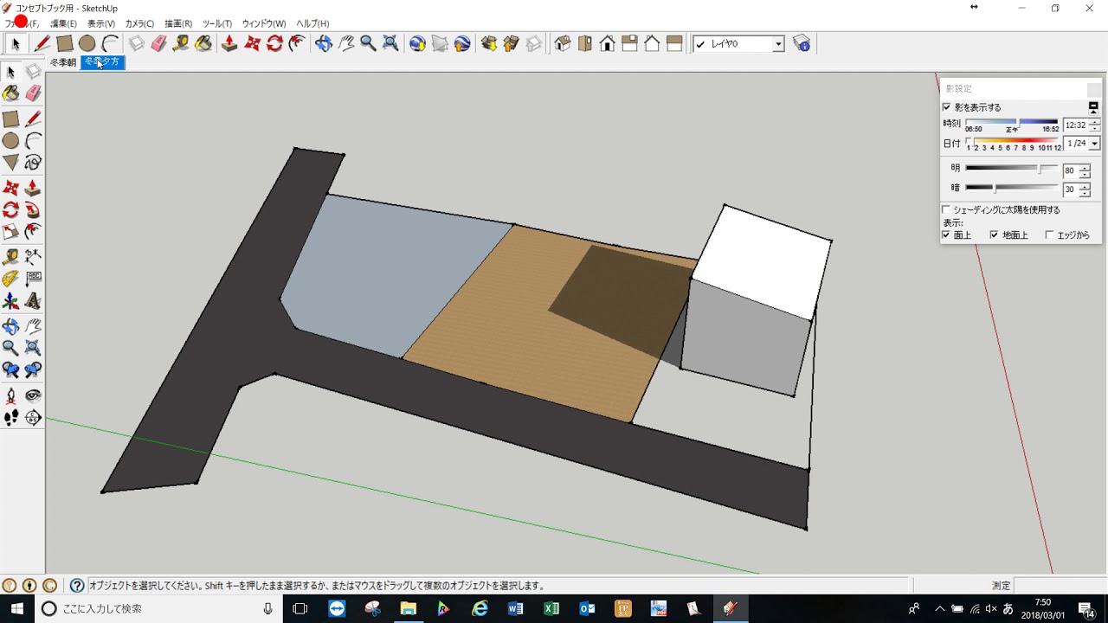Select the Protractor tool in left toolbar
Image resolution: width=1108 pixels, height=623 pixels.
click(10, 279)
